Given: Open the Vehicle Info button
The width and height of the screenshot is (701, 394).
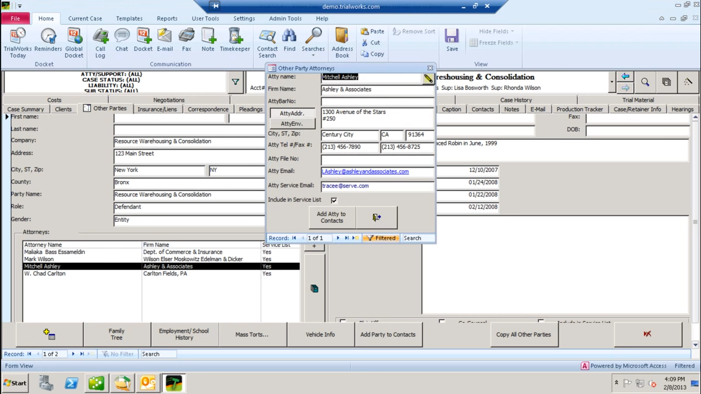Looking at the screenshot, I should click(x=320, y=334).
